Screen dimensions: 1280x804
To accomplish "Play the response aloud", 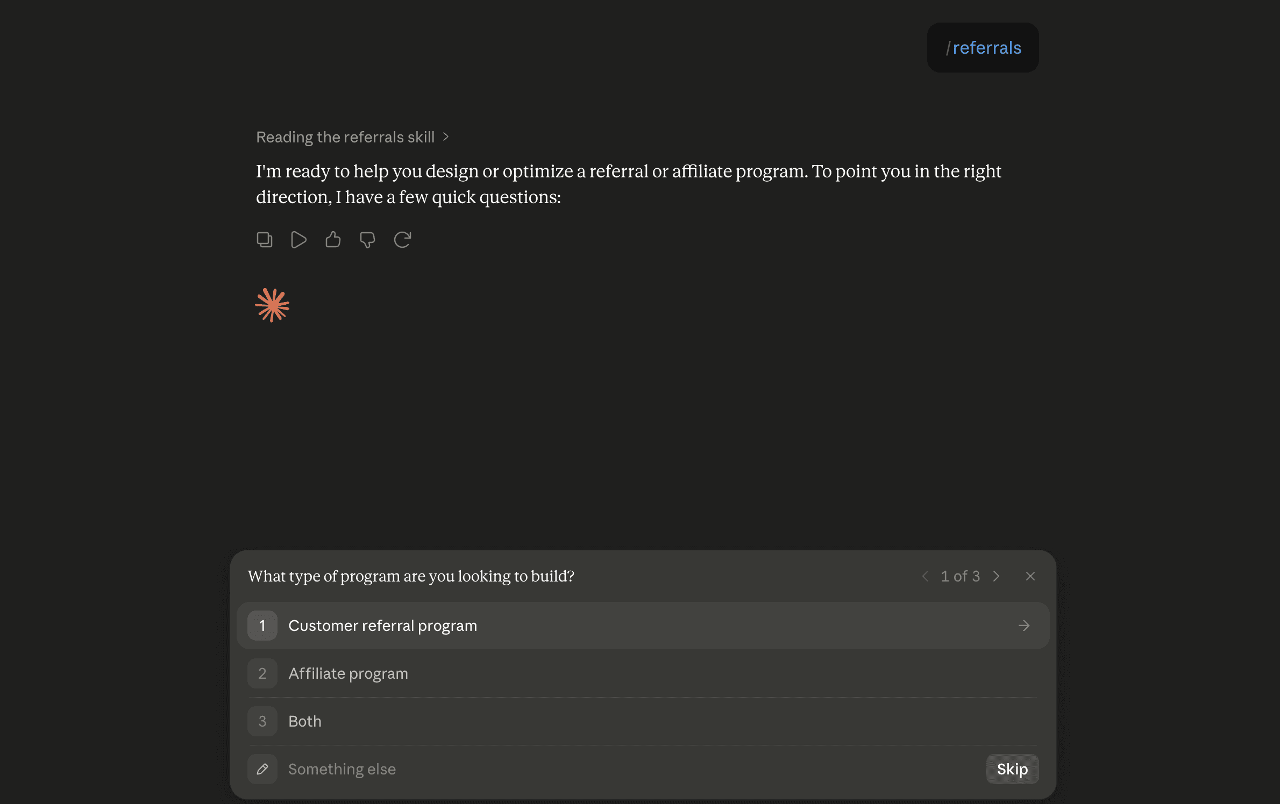I will point(298,239).
